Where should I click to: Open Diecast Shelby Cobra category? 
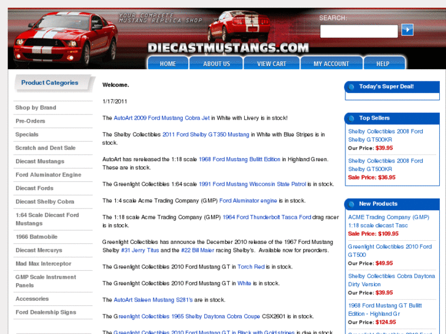point(45,202)
